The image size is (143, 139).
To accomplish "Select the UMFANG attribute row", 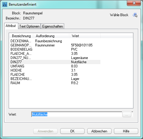I will pos(55,66).
